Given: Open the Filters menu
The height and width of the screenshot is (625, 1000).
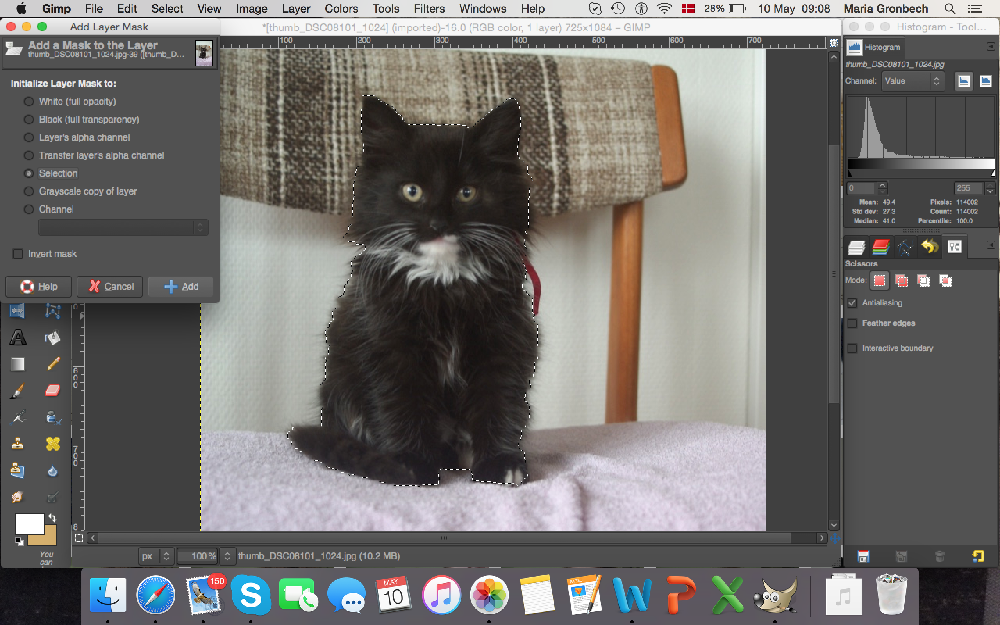Looking at the screenshot, I should click(x=429, y=9).
